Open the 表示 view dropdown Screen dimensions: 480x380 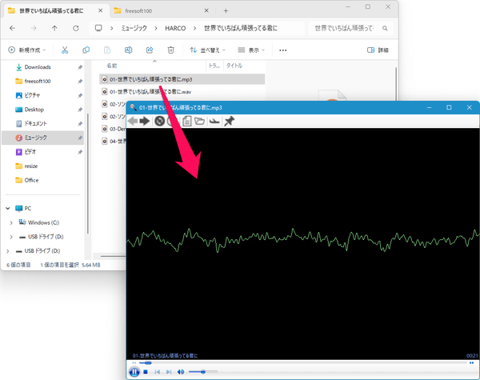tap(251, 50)
